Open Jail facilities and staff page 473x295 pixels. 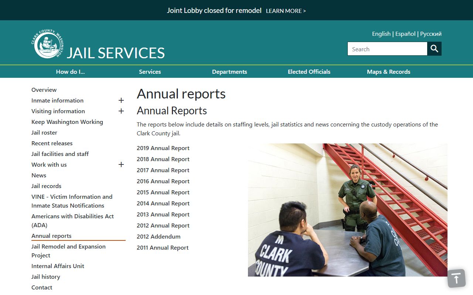[x=60, y=154]
